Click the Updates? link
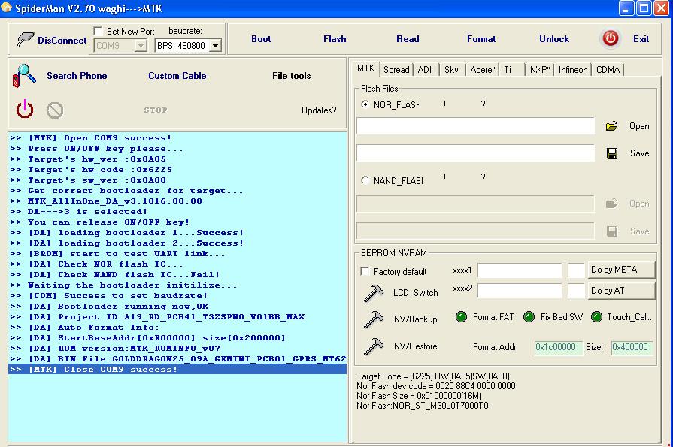This screenshot has width=673, height=447. [x=319, y=110]
